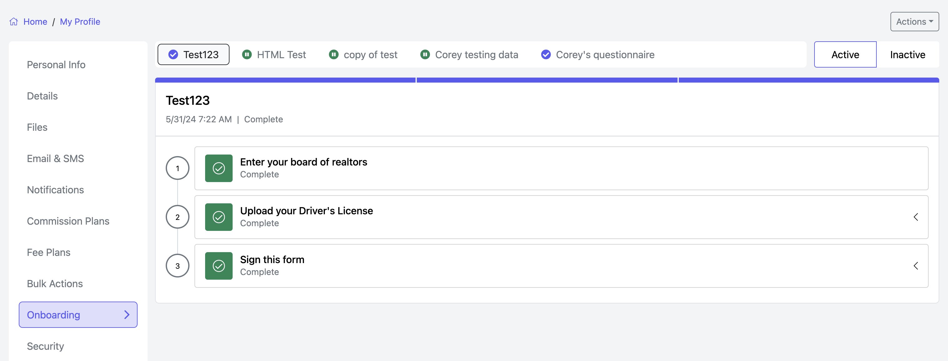Open the Commission Plans sidebar section
This screenshot has height=361, width=948.
68,221
